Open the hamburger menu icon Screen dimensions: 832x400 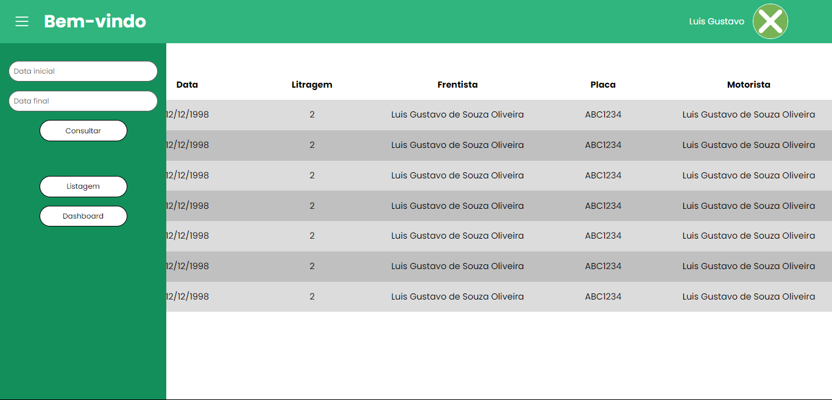point(22,21)
